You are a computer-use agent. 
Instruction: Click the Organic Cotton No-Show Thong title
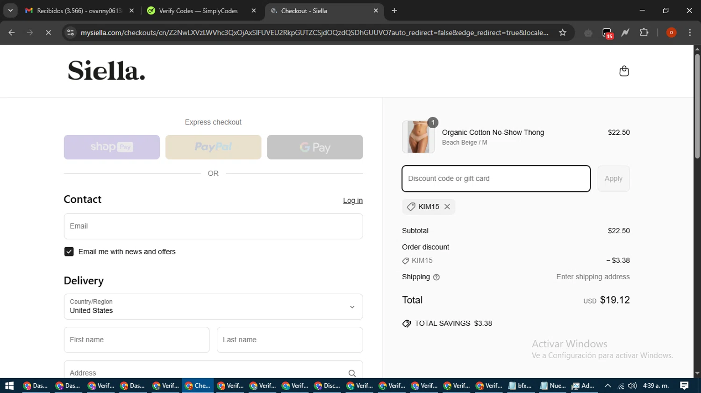[493, 132]
